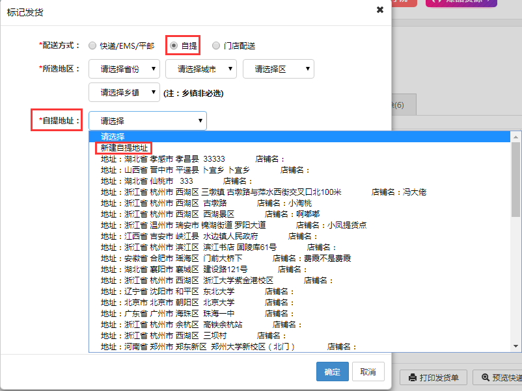Collapse the 自提地址 dropdown box
The width and height of the screenshot is (522, 391).
[148, 121]
